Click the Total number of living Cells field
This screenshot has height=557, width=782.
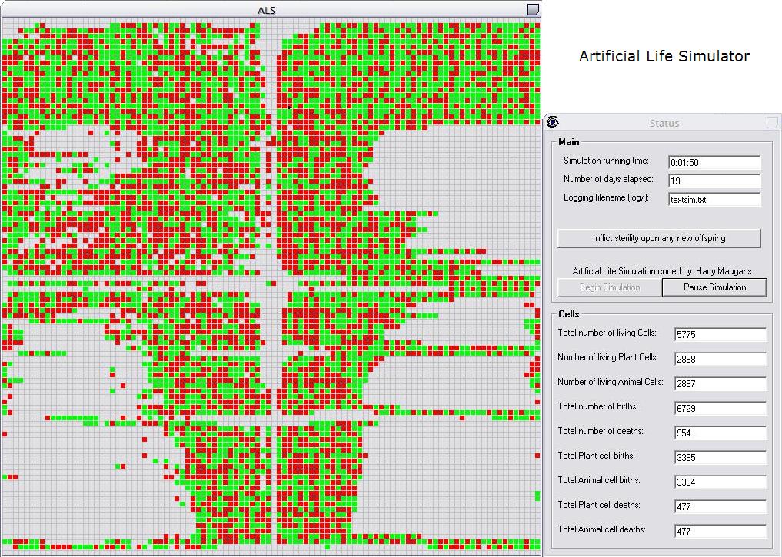[720, 334]
